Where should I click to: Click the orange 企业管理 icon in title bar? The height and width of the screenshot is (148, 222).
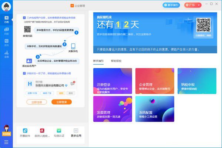coord(72,6)
